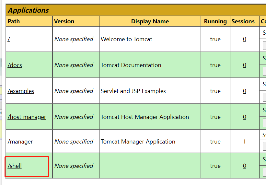This screenshot has height=185, width=266.
Task: Open the root "/" path link
Action: (x=9, y=39)
